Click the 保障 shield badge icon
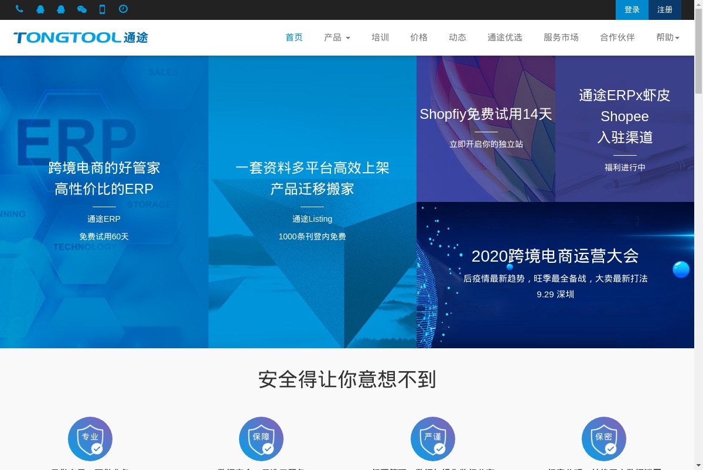 261,439
